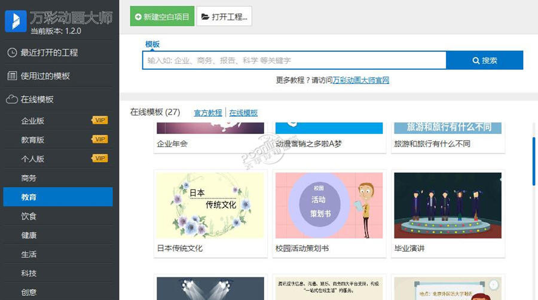Open the 在线模板 link next to 官方教程
Screen dimensions: 538x300
point(243,113)
